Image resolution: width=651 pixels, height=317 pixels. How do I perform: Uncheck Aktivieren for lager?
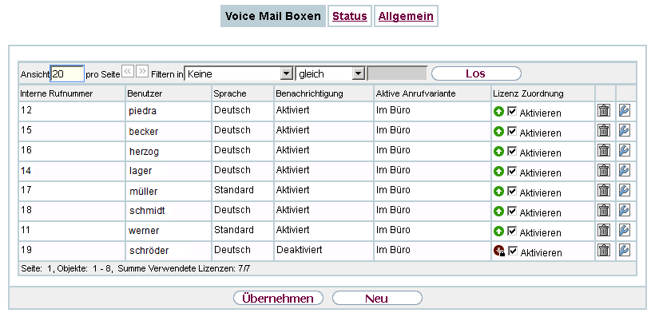point(512,171)
